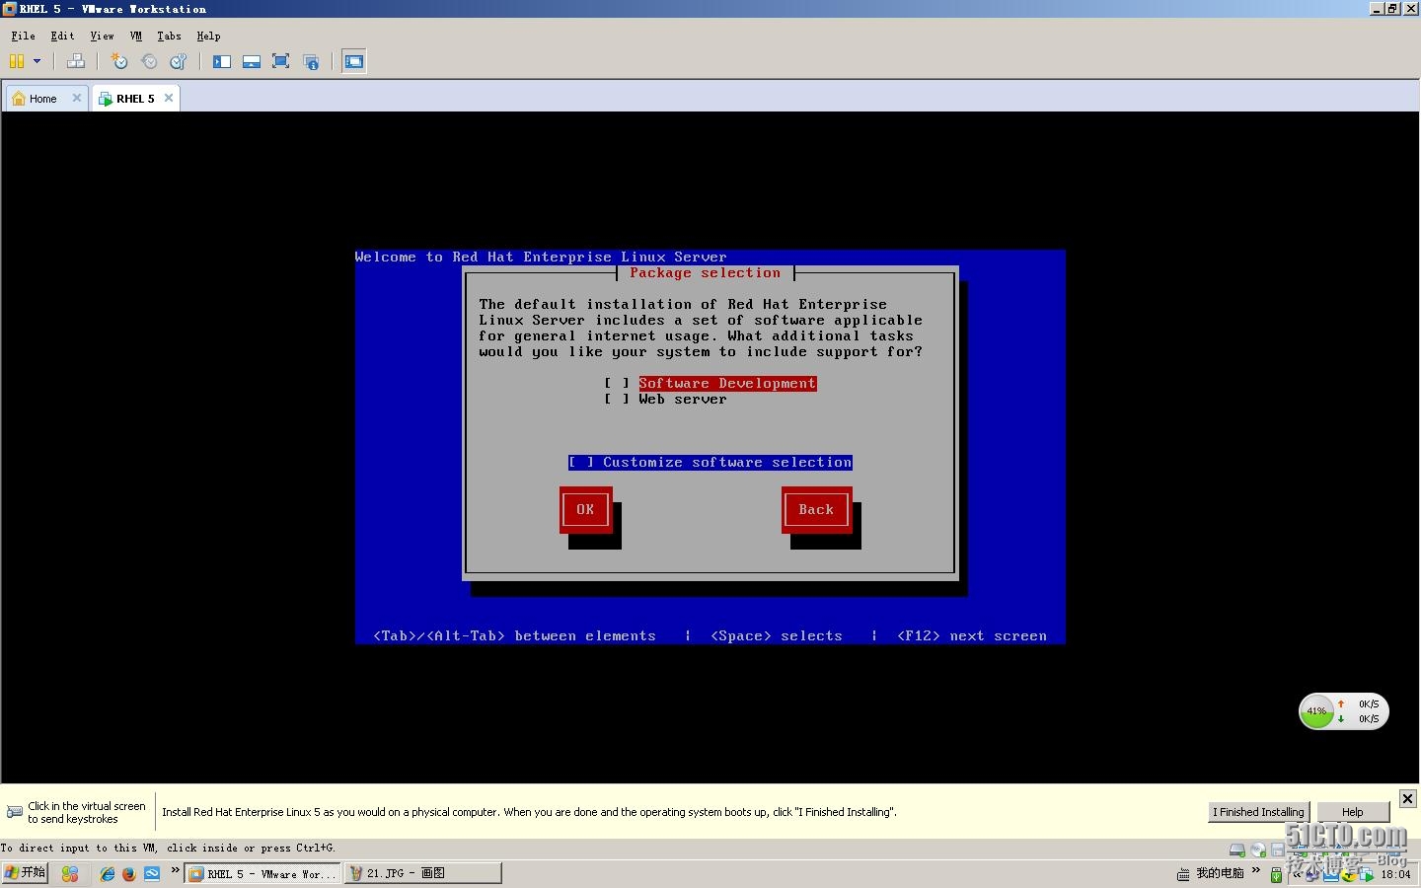
Task: Click the keyboard language bar icon
Action: 1183,874
